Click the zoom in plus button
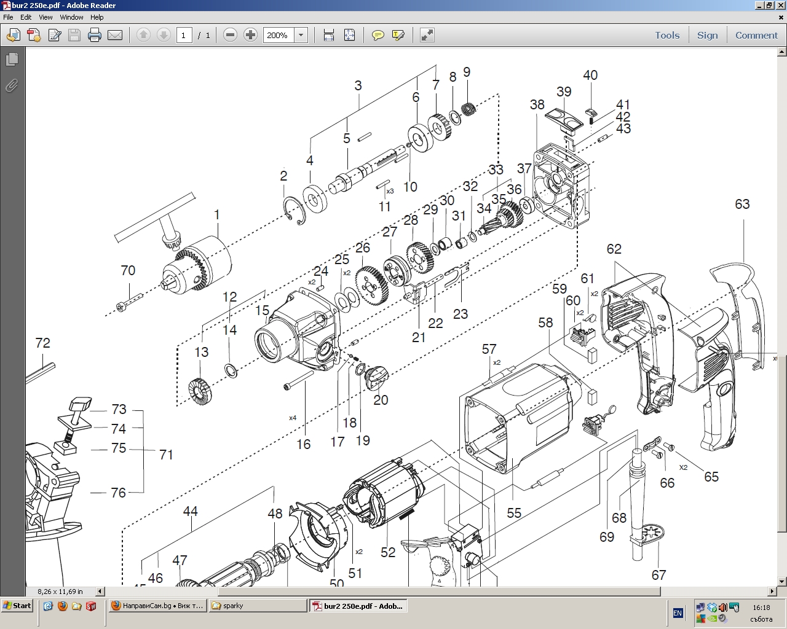This screenshot has width=787, height=629. point(250,35)
